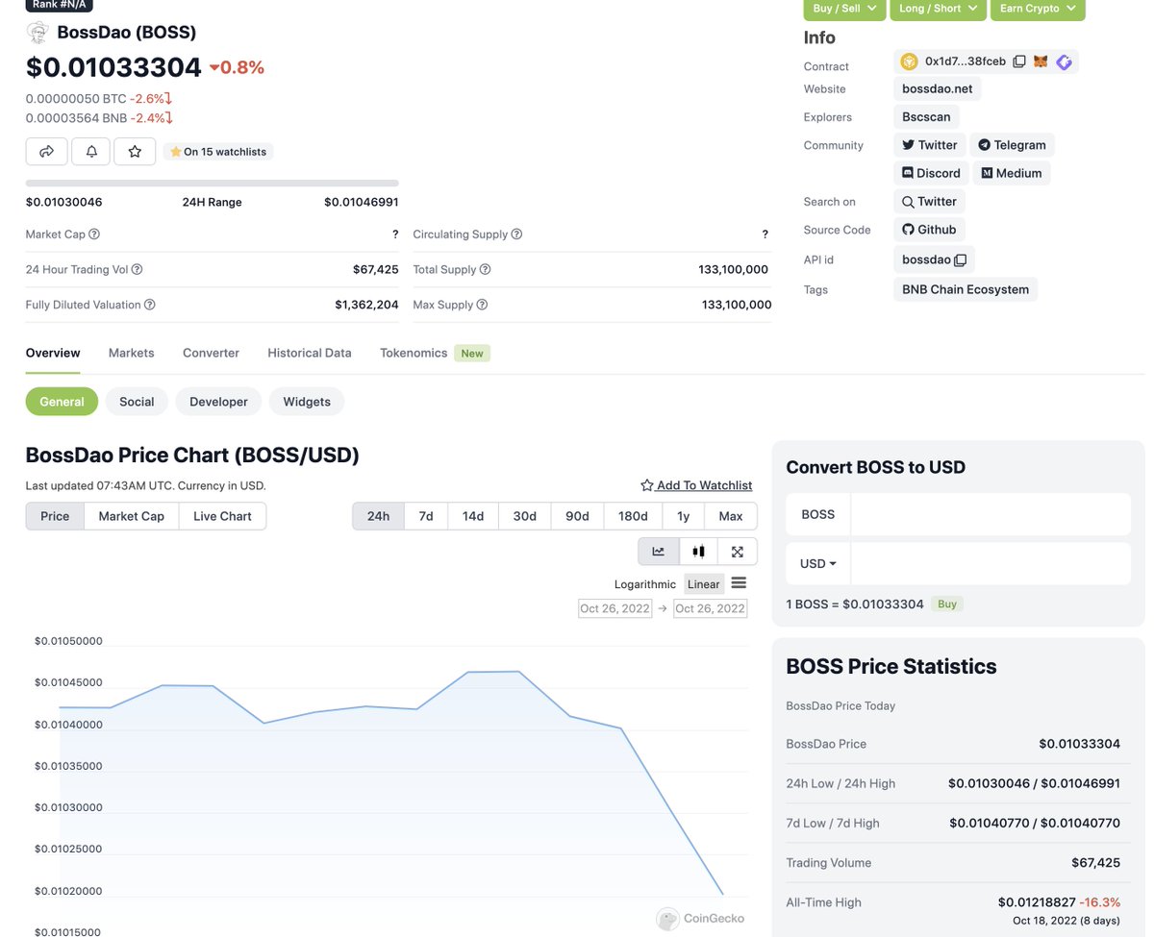1154x937 pixels.
Task: Select the 24h time range
Action: [378, 516]
